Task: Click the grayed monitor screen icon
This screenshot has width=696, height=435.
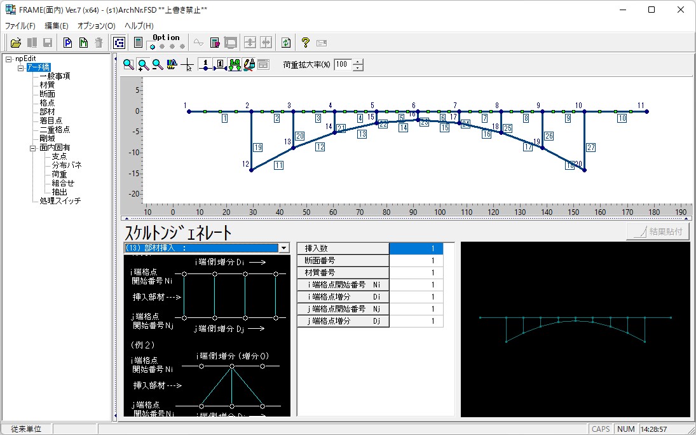Action: pos(231,43)
